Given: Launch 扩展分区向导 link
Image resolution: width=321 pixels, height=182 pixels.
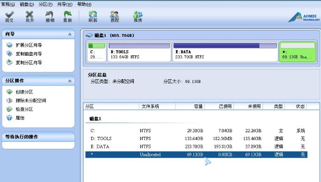Looking at the screenshot, I should [x=29, y=45].
